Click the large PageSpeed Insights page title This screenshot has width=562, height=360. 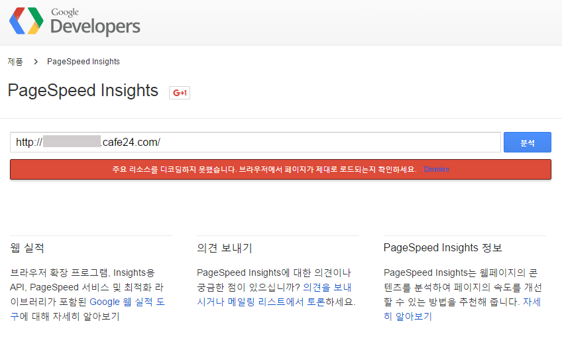pyautogui.click(x=83, y=90)
